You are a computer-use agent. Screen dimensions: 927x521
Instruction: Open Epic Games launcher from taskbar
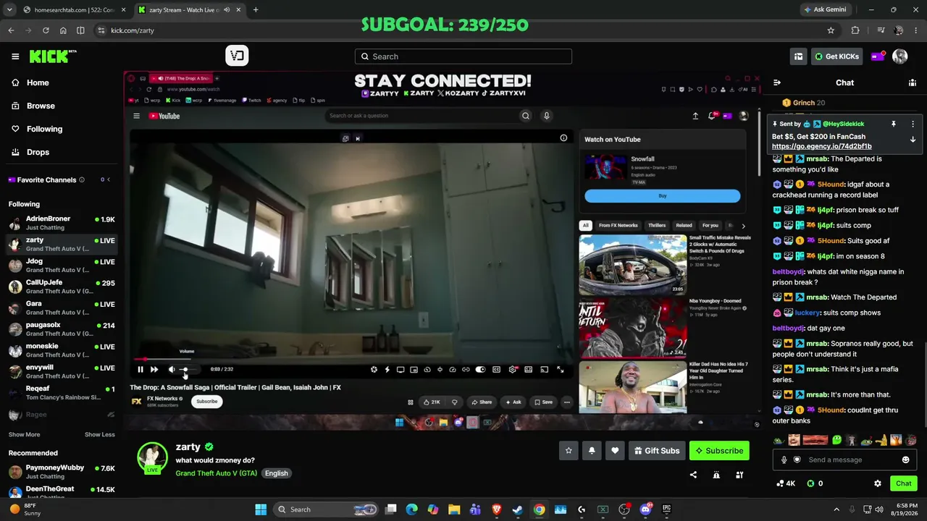[x=666, y=509]
